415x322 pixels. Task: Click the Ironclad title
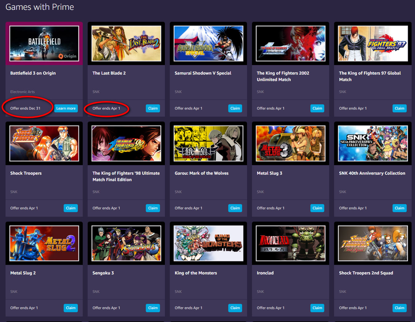[x=265, y=273]
